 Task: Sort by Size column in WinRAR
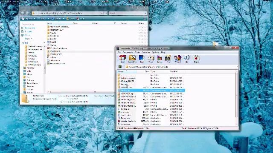(143, 71)
